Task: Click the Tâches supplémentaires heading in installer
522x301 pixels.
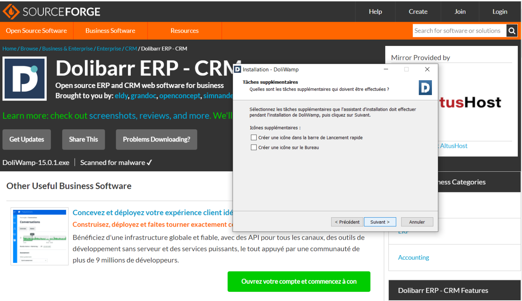Action: [270, 82]
